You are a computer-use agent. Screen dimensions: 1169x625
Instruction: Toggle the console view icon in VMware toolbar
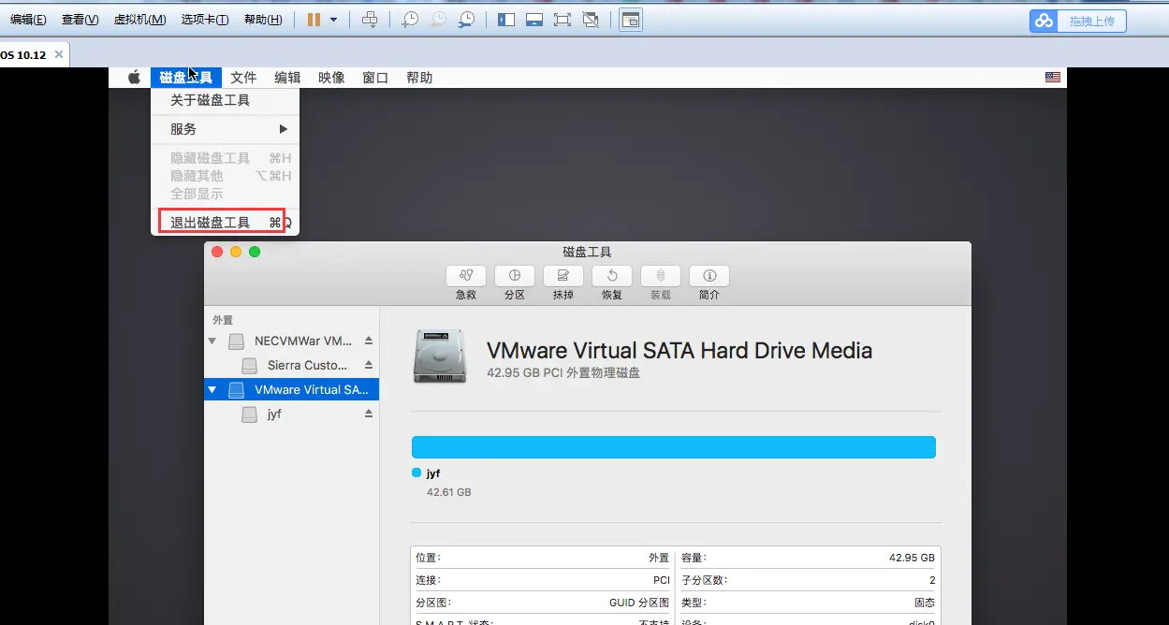631,20
